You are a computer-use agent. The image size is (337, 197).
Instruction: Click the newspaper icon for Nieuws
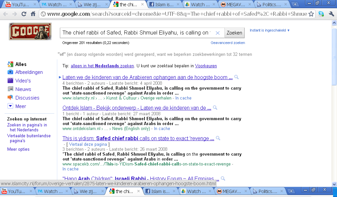10,89
